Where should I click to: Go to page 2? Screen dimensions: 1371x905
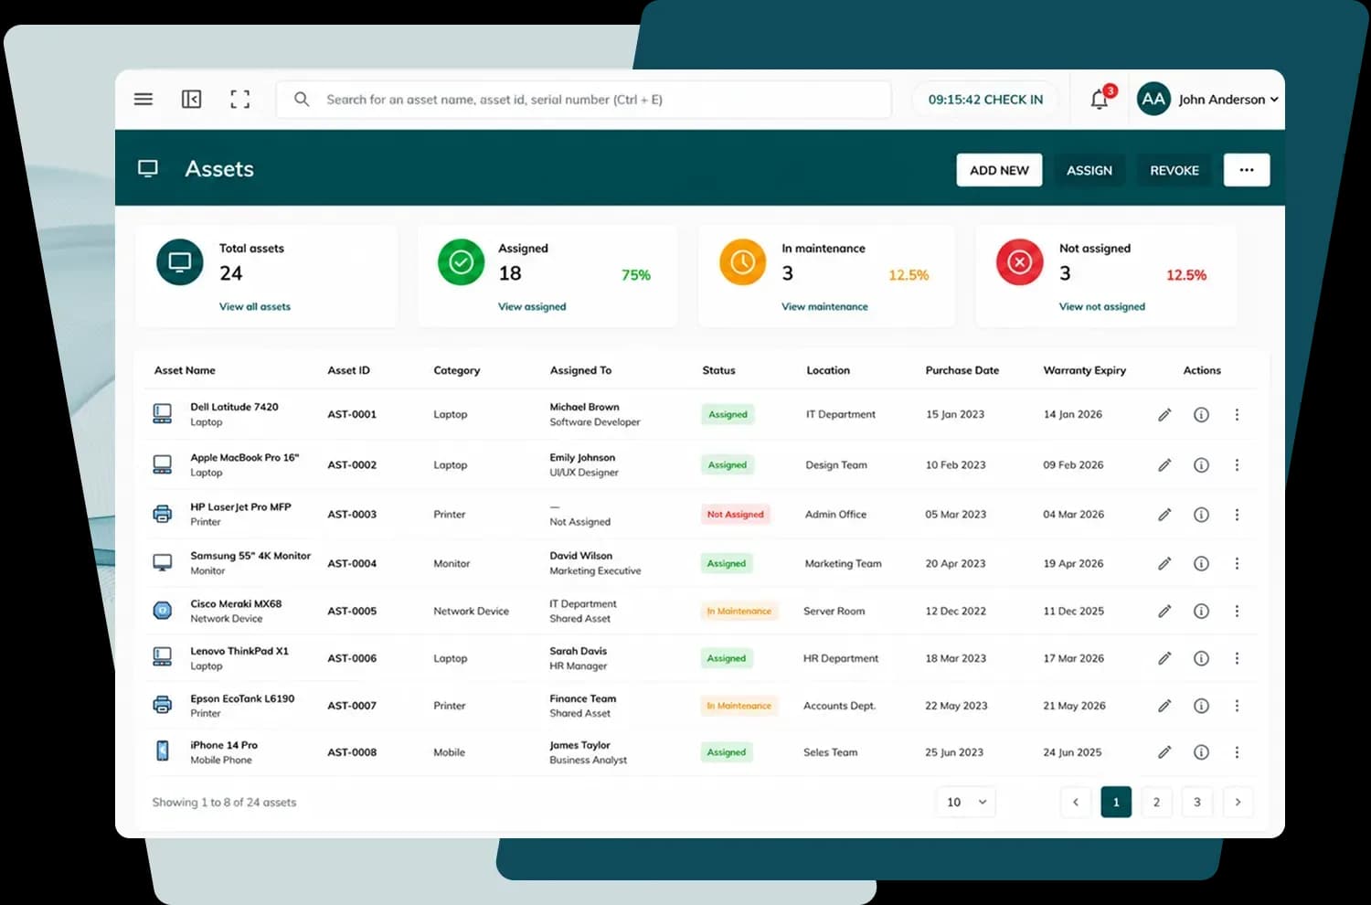coord(1156,802)
